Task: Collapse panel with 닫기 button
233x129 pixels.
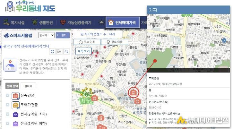Action: [x=63, y=35]
